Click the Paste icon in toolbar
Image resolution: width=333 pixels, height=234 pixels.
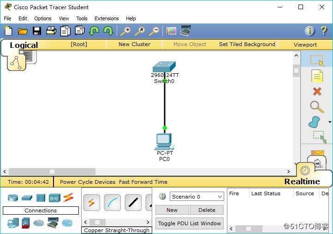[x=80, y=31]
